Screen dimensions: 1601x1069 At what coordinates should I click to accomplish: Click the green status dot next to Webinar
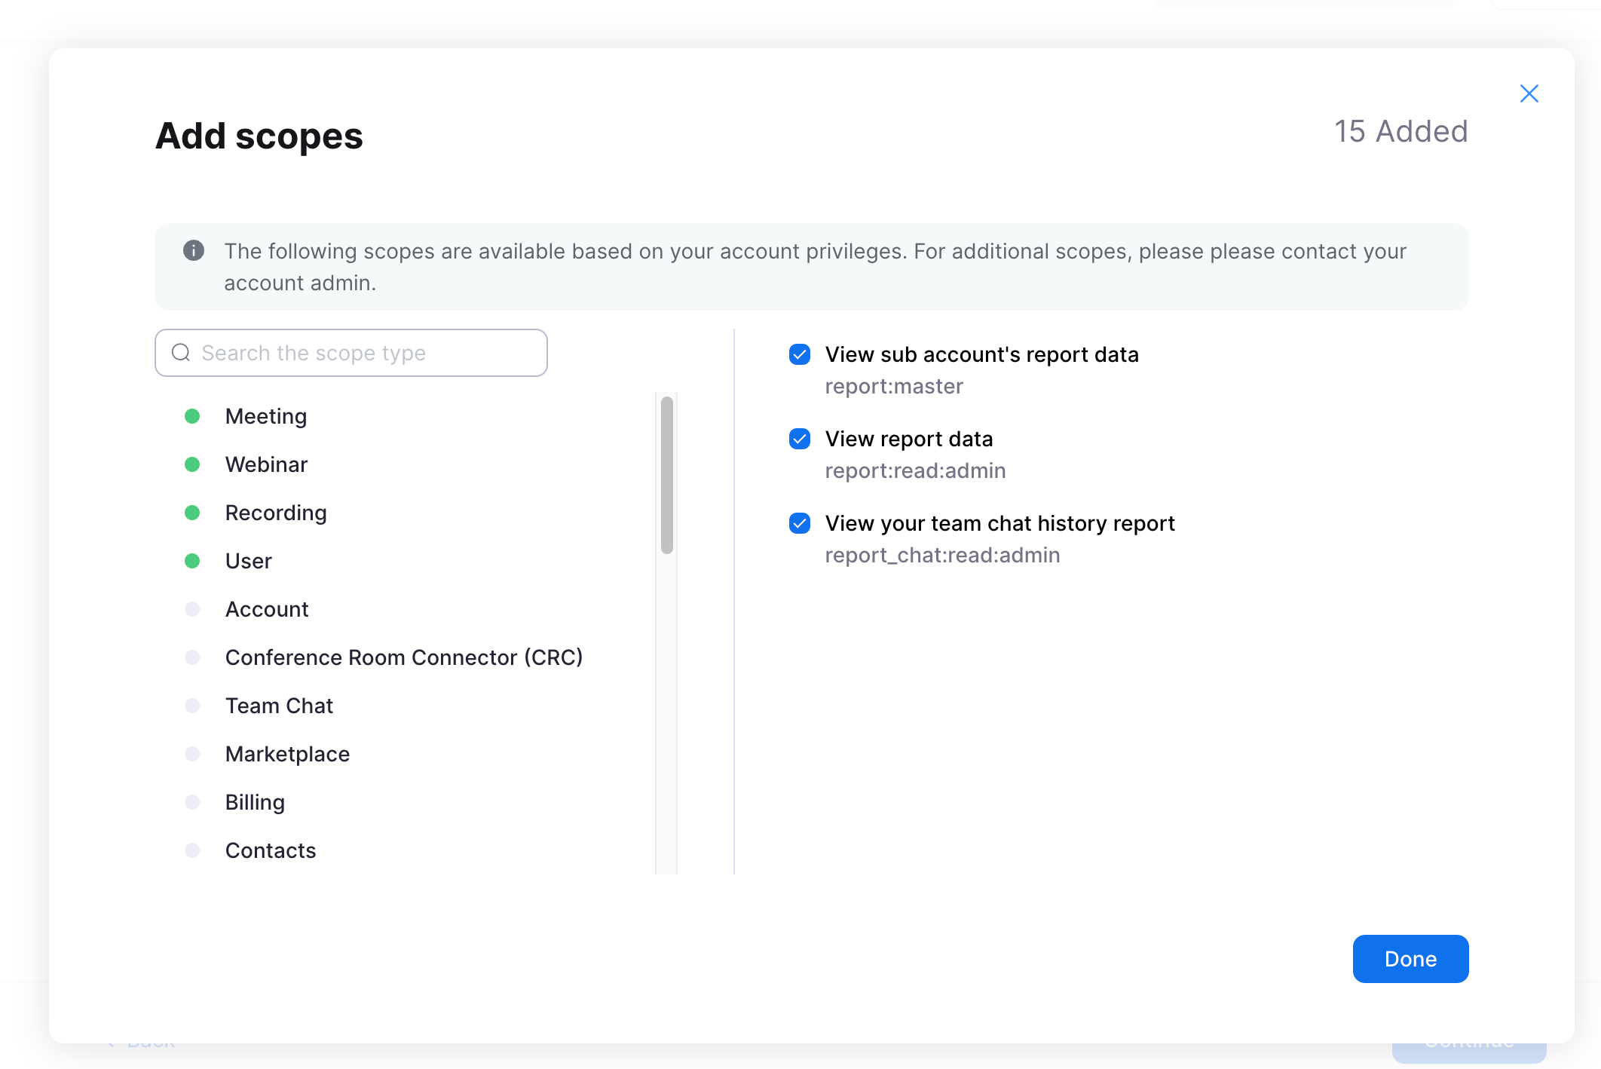(193, 464)
